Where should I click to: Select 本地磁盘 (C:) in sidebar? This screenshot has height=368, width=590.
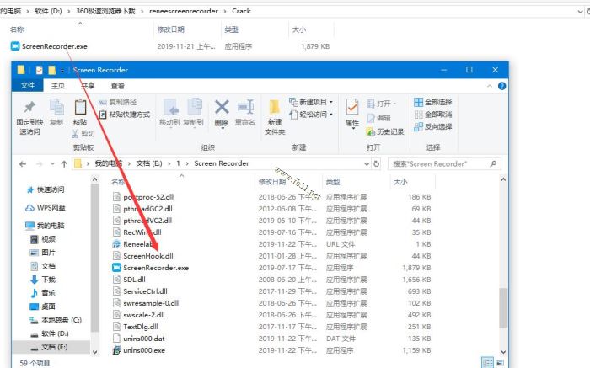56,320
